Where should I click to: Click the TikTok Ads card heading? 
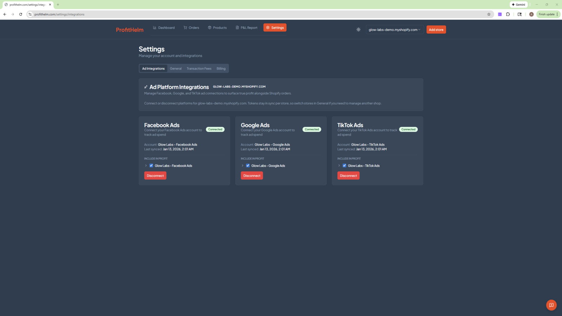350,125
